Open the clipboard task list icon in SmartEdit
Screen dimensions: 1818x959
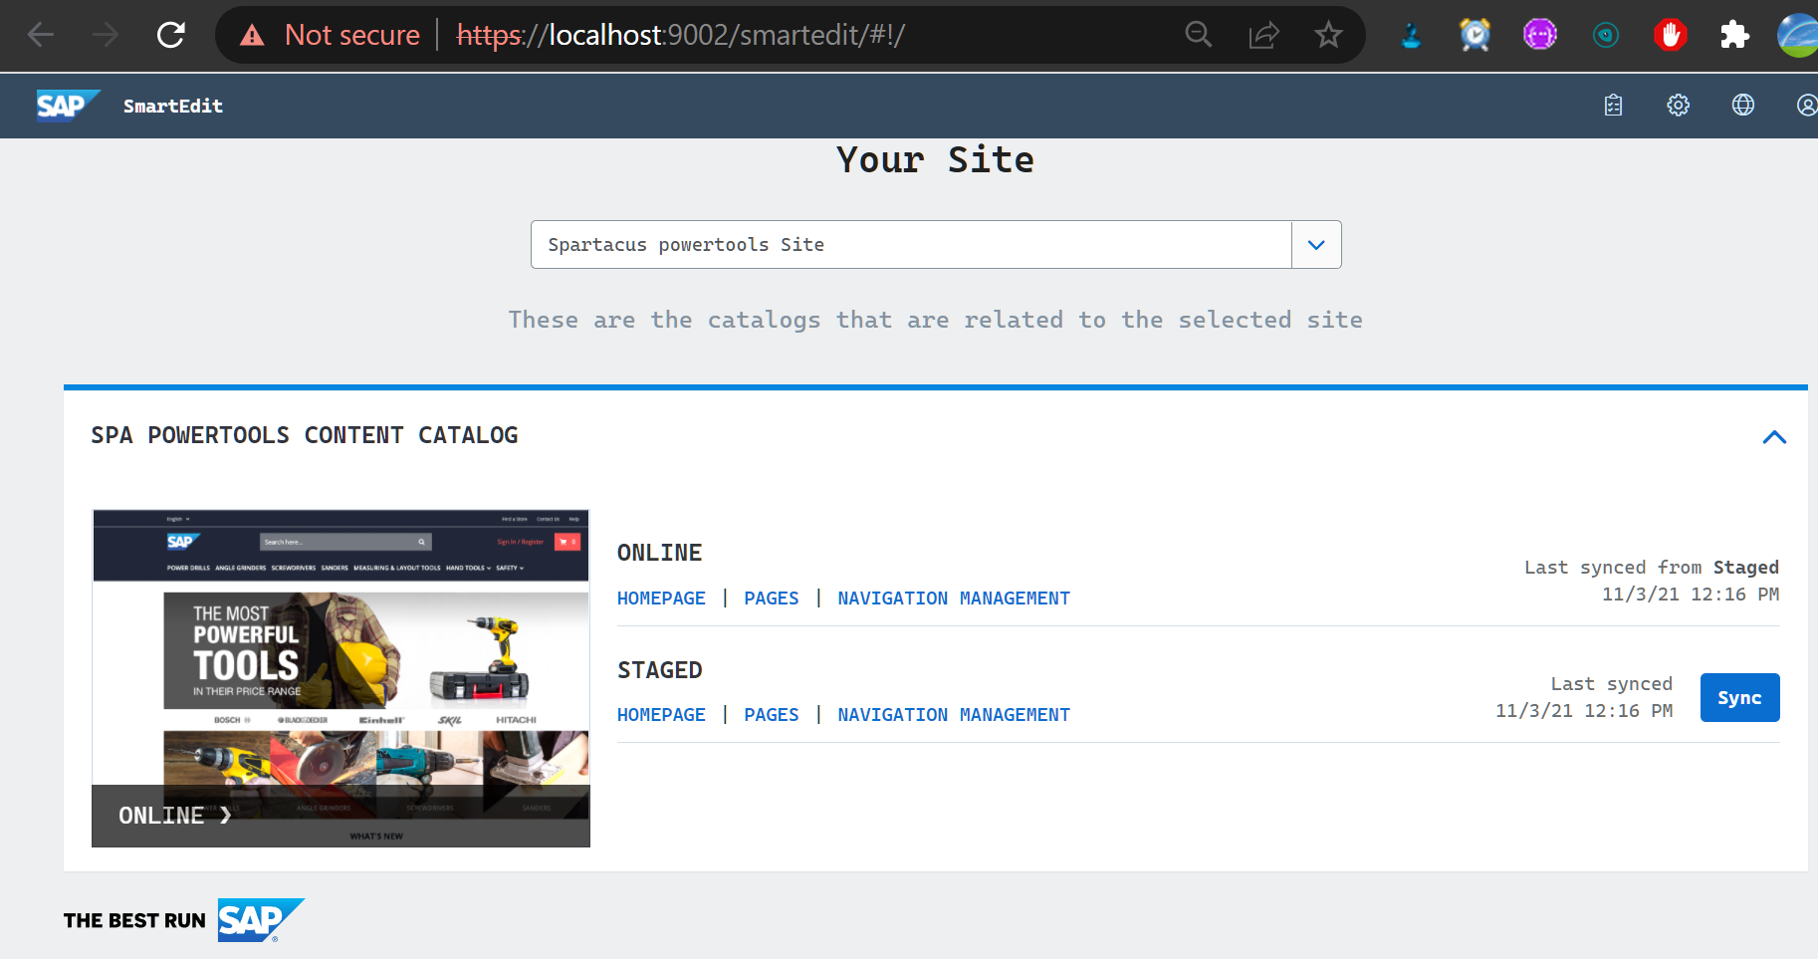1613,105
